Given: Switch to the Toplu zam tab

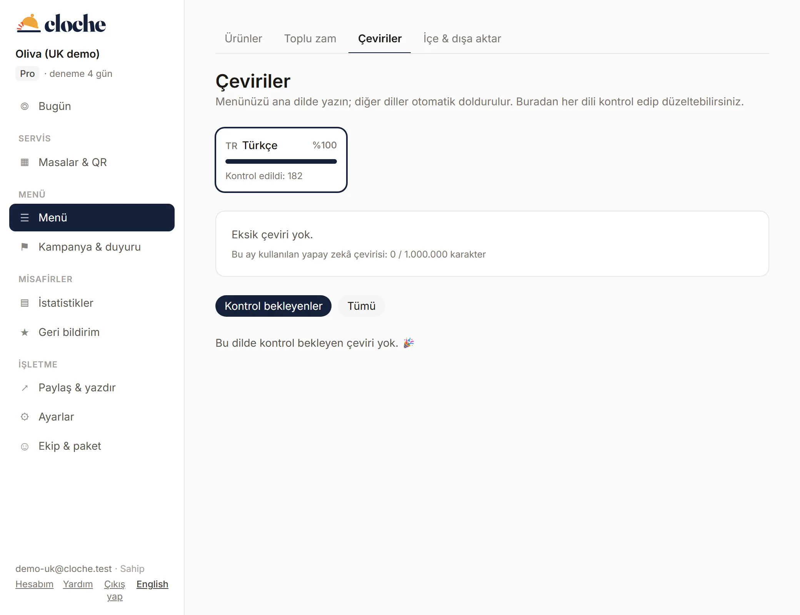Looking at the screenshot, I should [310, 38].
